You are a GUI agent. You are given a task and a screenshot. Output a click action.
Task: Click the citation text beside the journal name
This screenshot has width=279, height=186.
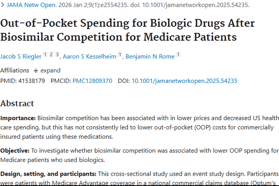point(153,5)
